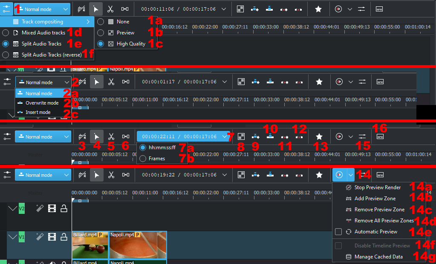Select Frames timecode format
436x264 pixels.
[162, 159]
